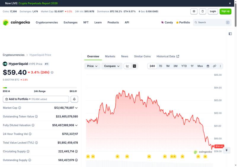This screenshot has height=167, width=237.
Task: Click the green Sign up button
Action: tap(225, 11)
